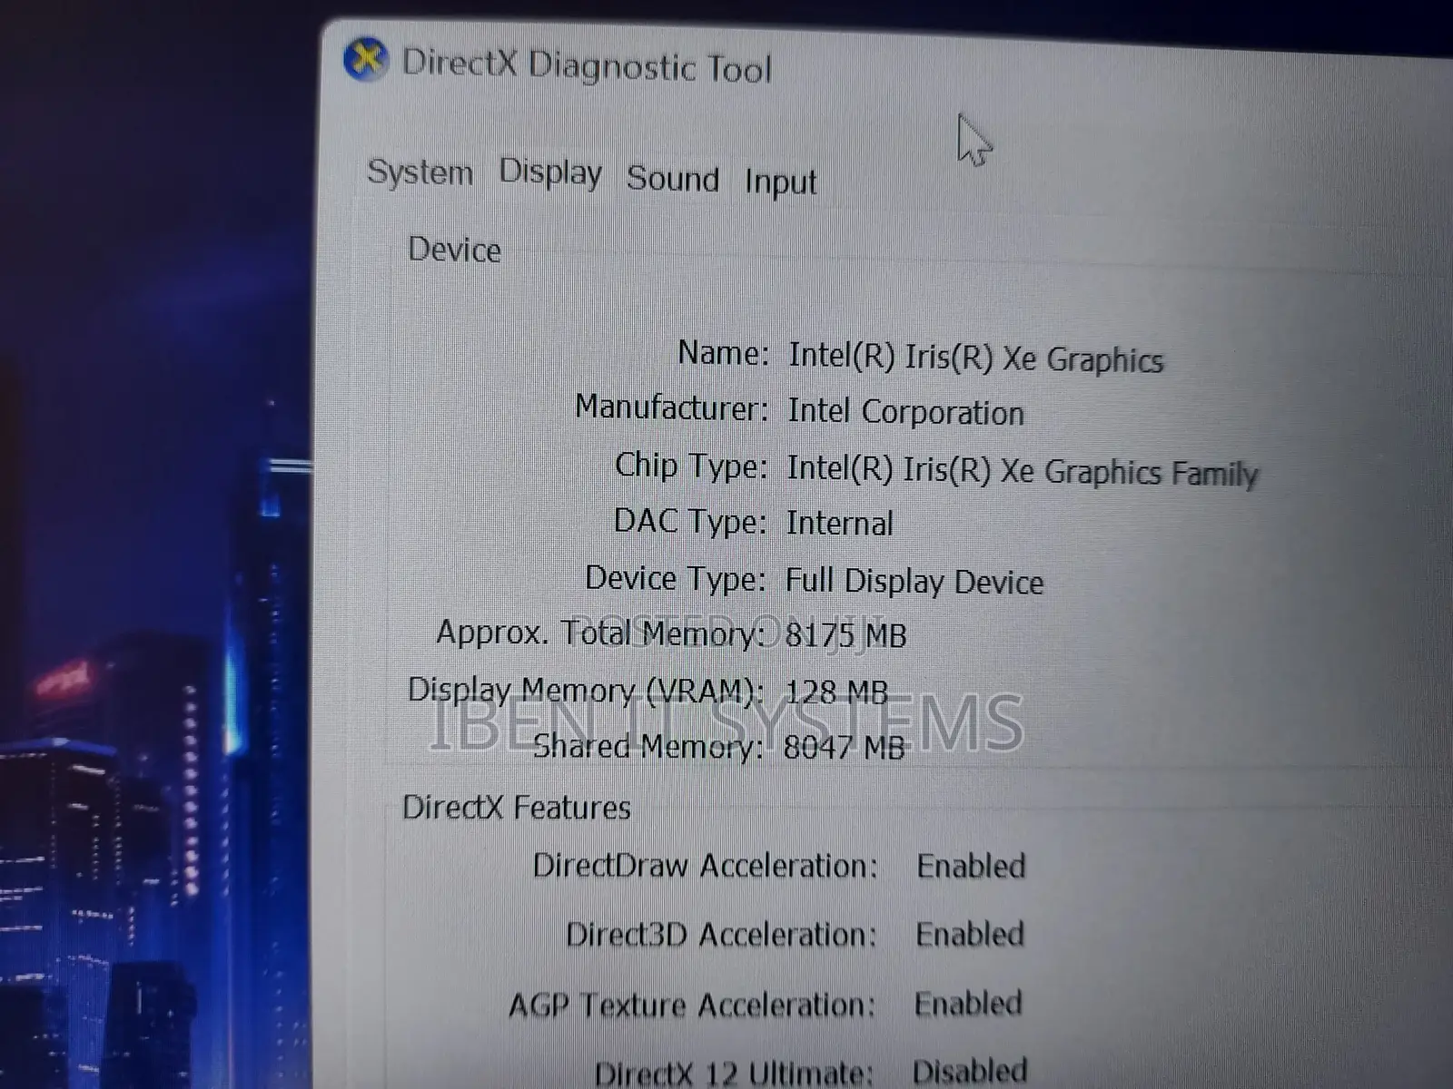Viewport: 1453px width, 1089px height.
Task: Select the Chip Type value ending in "Graphics Family"
Action: (x=1023, y=471)
